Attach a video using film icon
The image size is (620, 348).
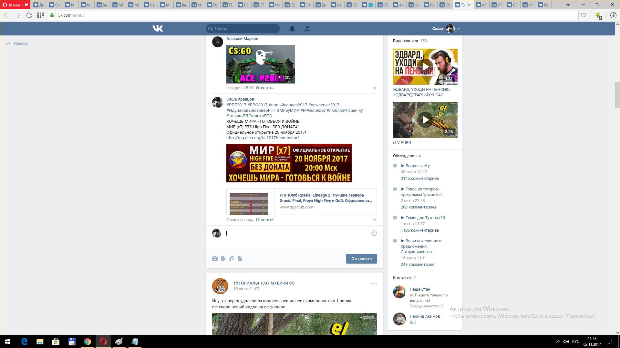click(x=223, y=258)
